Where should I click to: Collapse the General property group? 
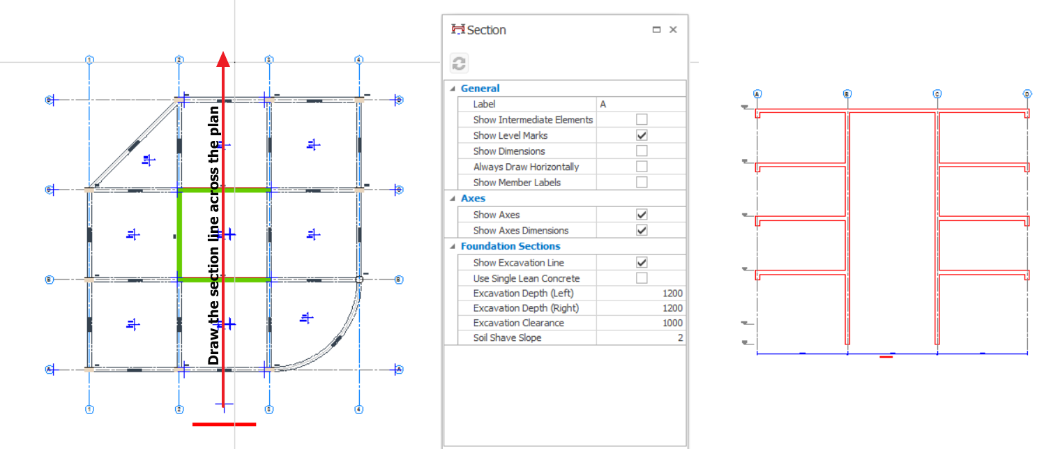coord(452,89)
